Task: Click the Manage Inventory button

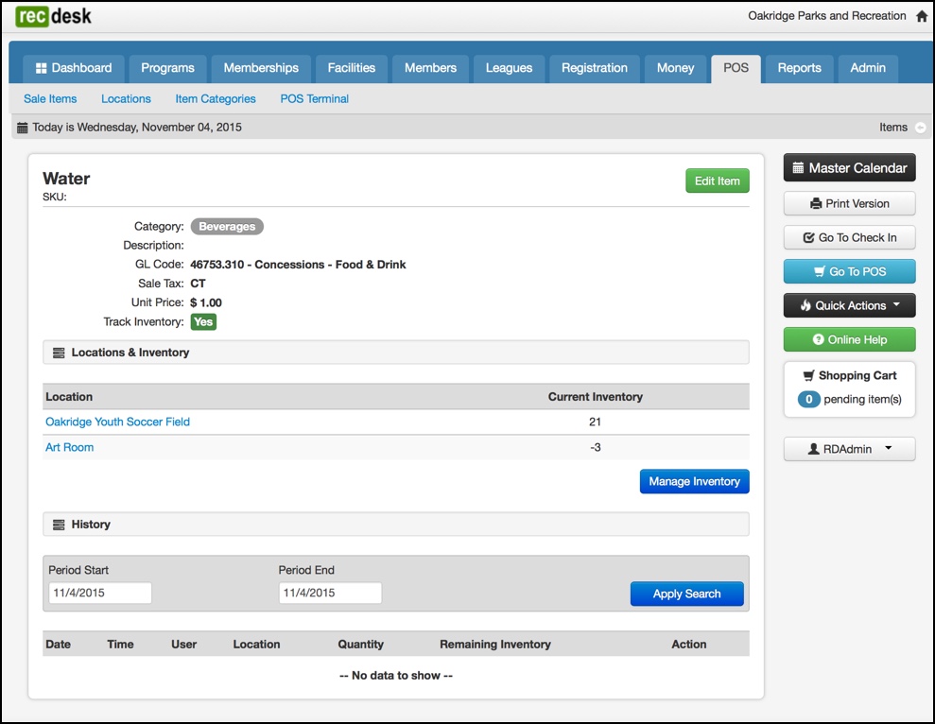Action: click(695, 481)
